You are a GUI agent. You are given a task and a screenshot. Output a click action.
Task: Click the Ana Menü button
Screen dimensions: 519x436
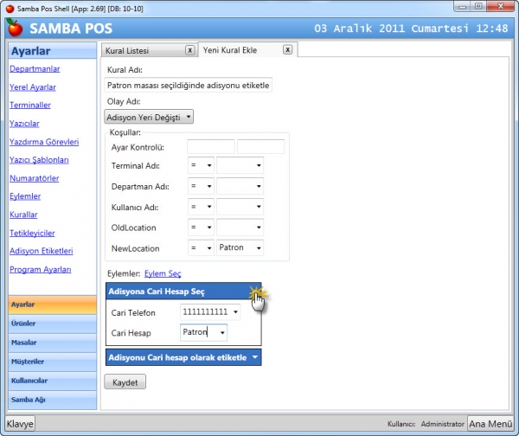pyautogui.click(x=490, y=424)
